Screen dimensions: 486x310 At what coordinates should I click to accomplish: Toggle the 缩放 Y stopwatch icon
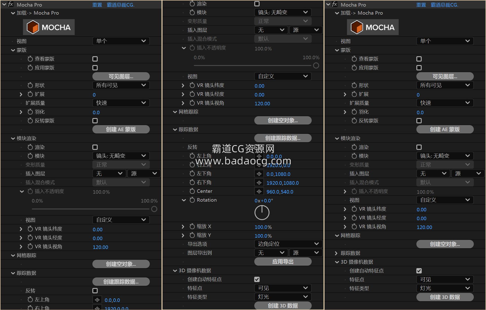(x=192, y=235)
